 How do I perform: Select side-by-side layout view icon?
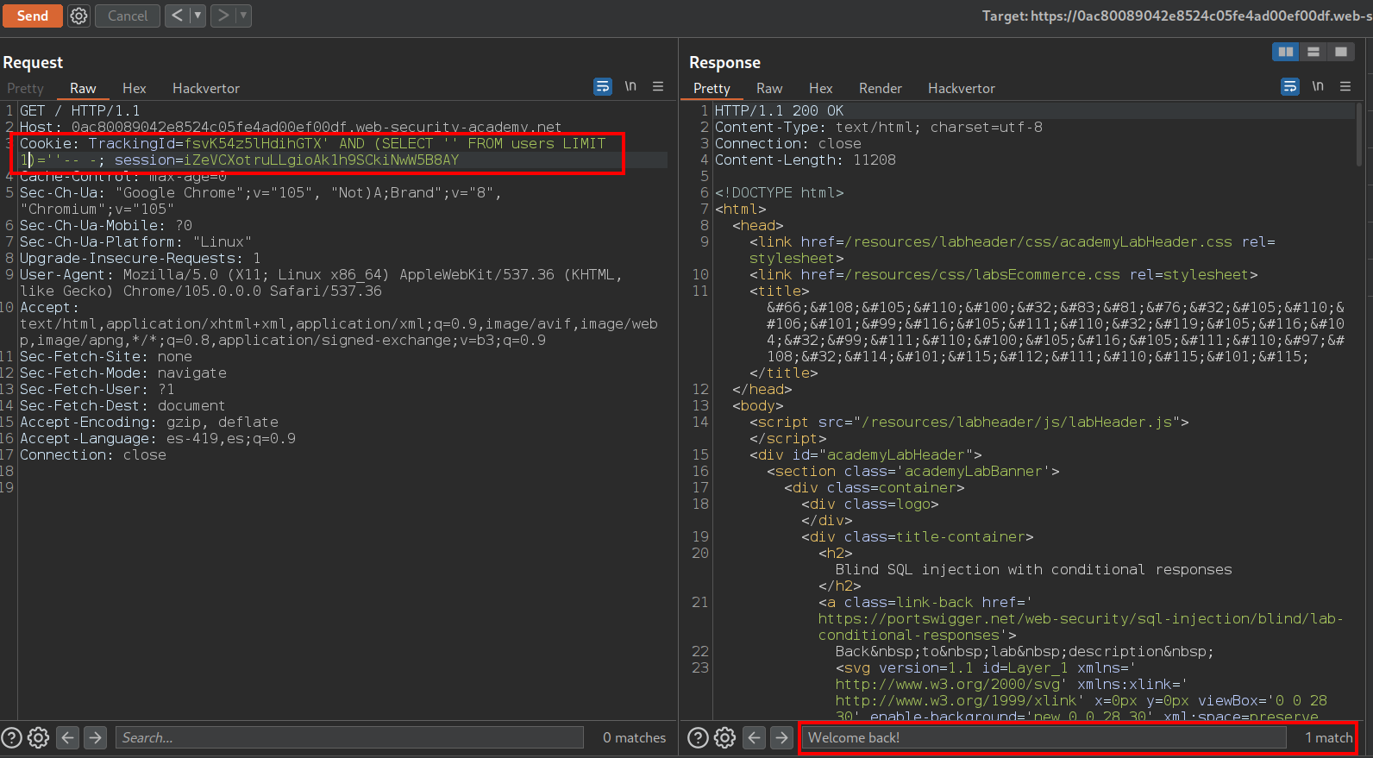pyautogui.click(x=1285, y=52)
